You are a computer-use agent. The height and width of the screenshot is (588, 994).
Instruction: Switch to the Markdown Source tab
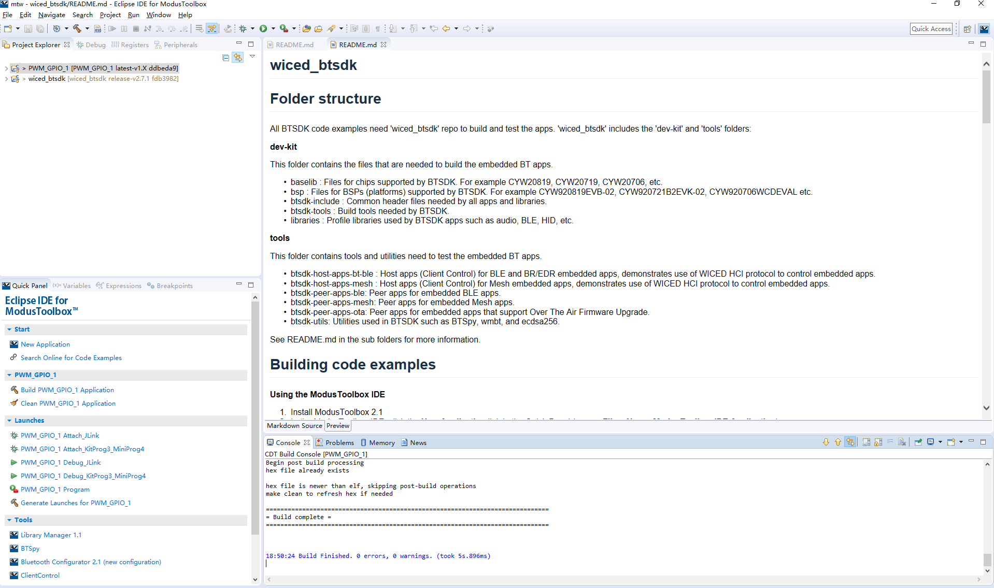294,425
